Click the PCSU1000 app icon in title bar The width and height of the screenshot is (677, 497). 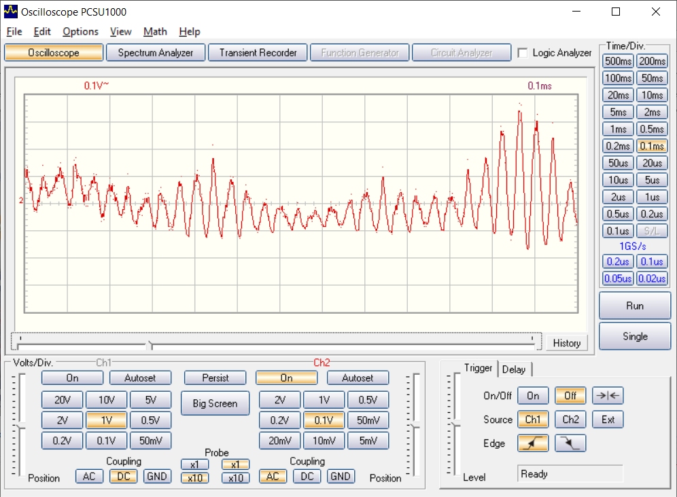click(11, 12)
